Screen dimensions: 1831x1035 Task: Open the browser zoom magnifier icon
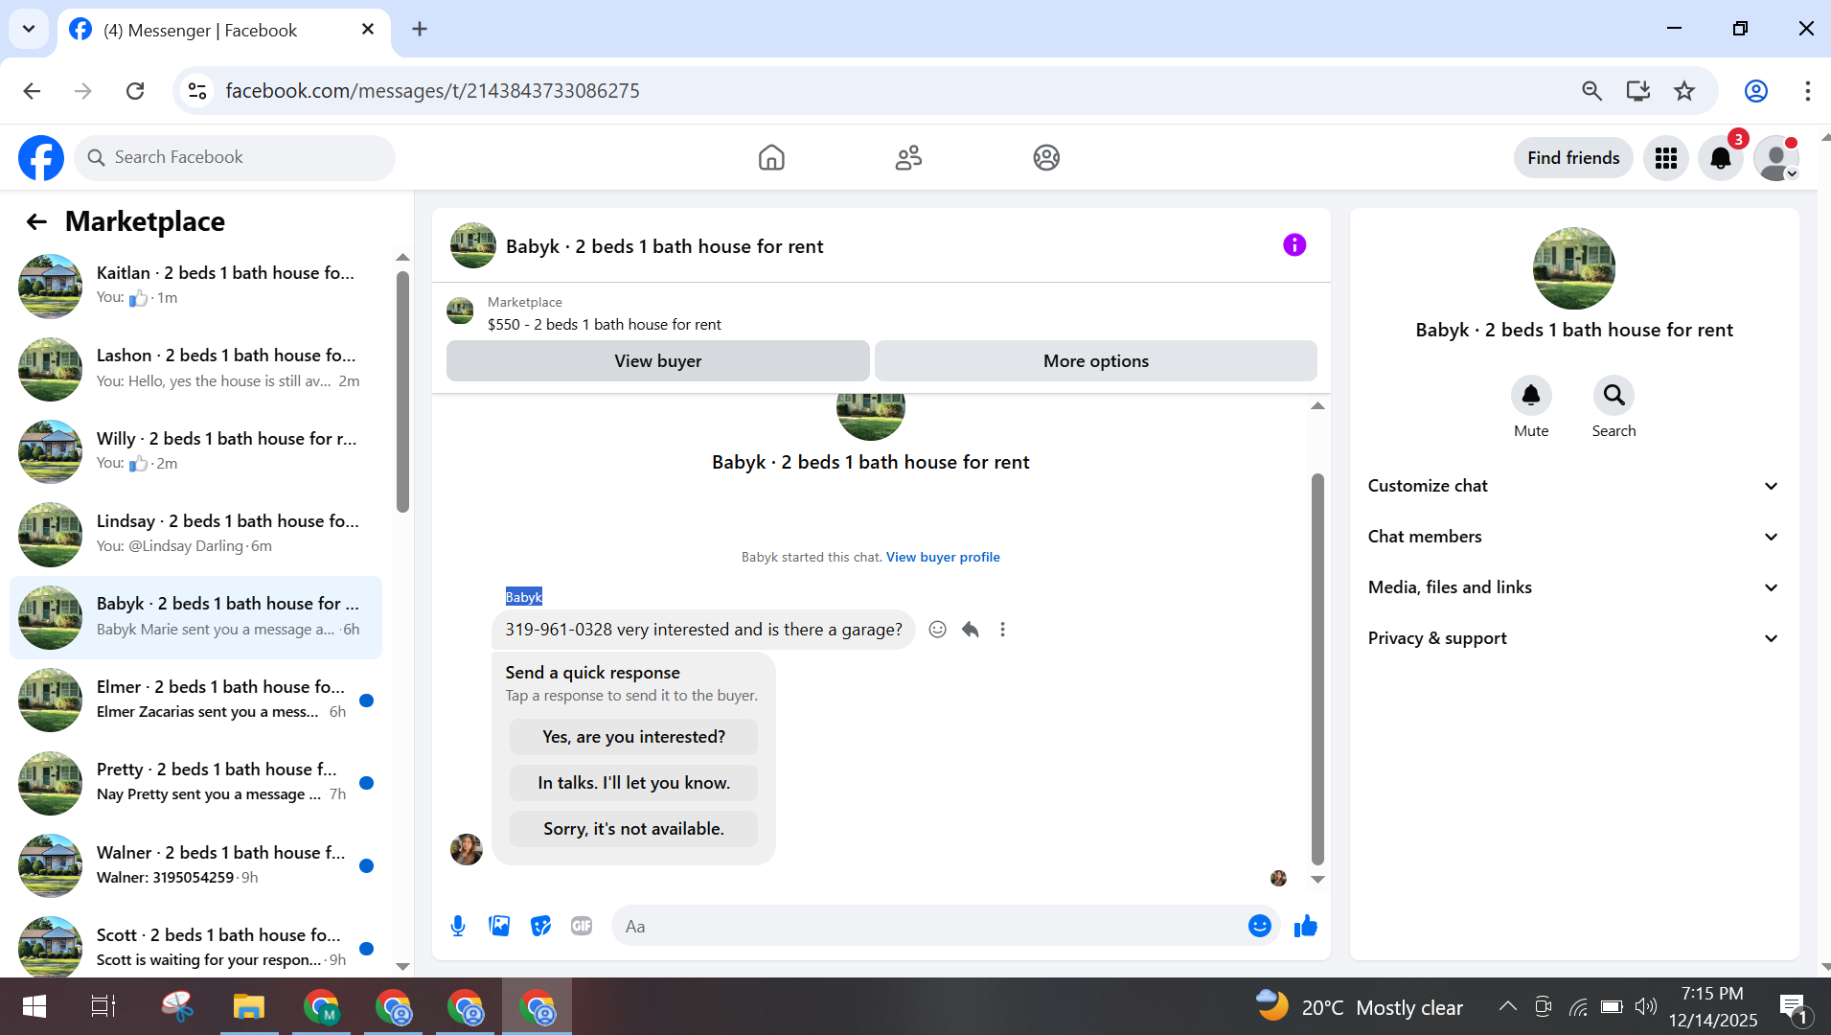[x=1591, y=91]
